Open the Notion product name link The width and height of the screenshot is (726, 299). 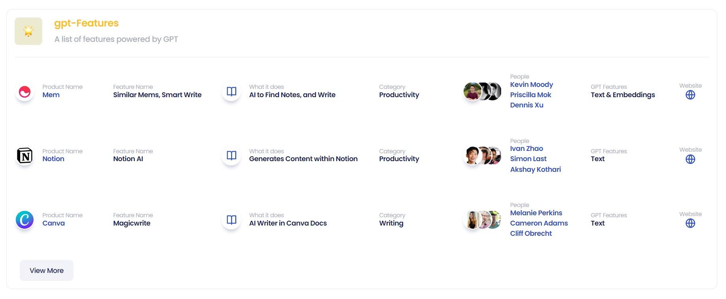coord(53,159)
